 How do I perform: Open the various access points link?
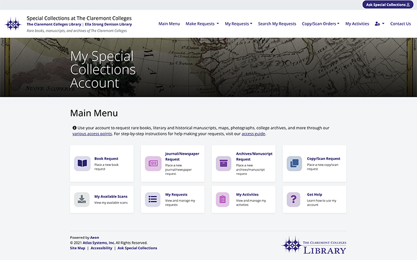[92, 134]
